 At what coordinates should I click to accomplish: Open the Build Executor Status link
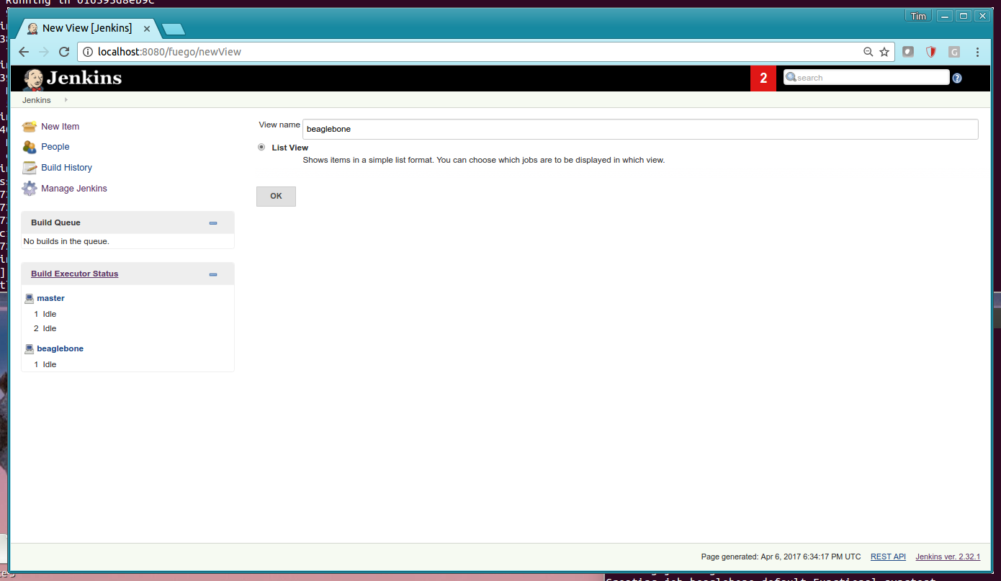pyautogui.click(x=75, y=274)
